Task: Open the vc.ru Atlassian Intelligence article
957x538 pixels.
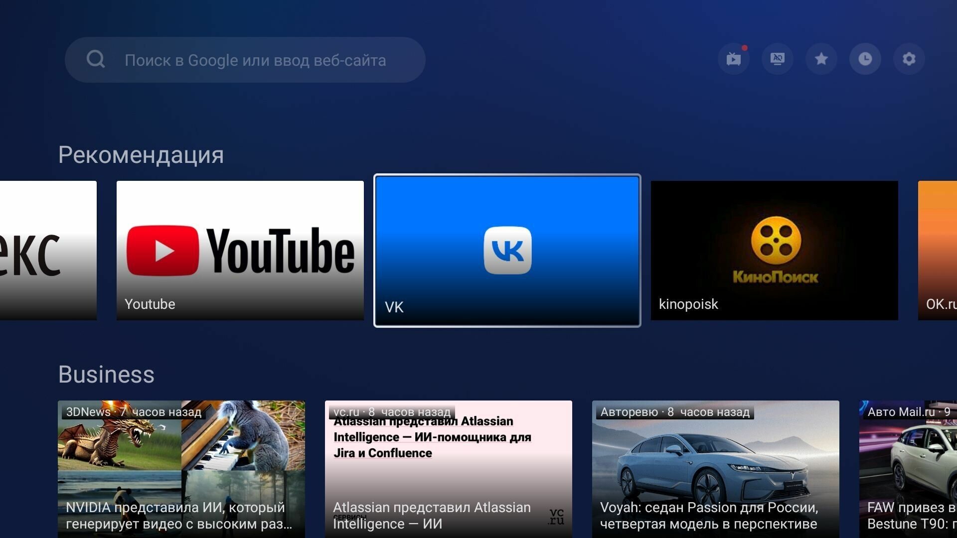Action: pos(449,469)
